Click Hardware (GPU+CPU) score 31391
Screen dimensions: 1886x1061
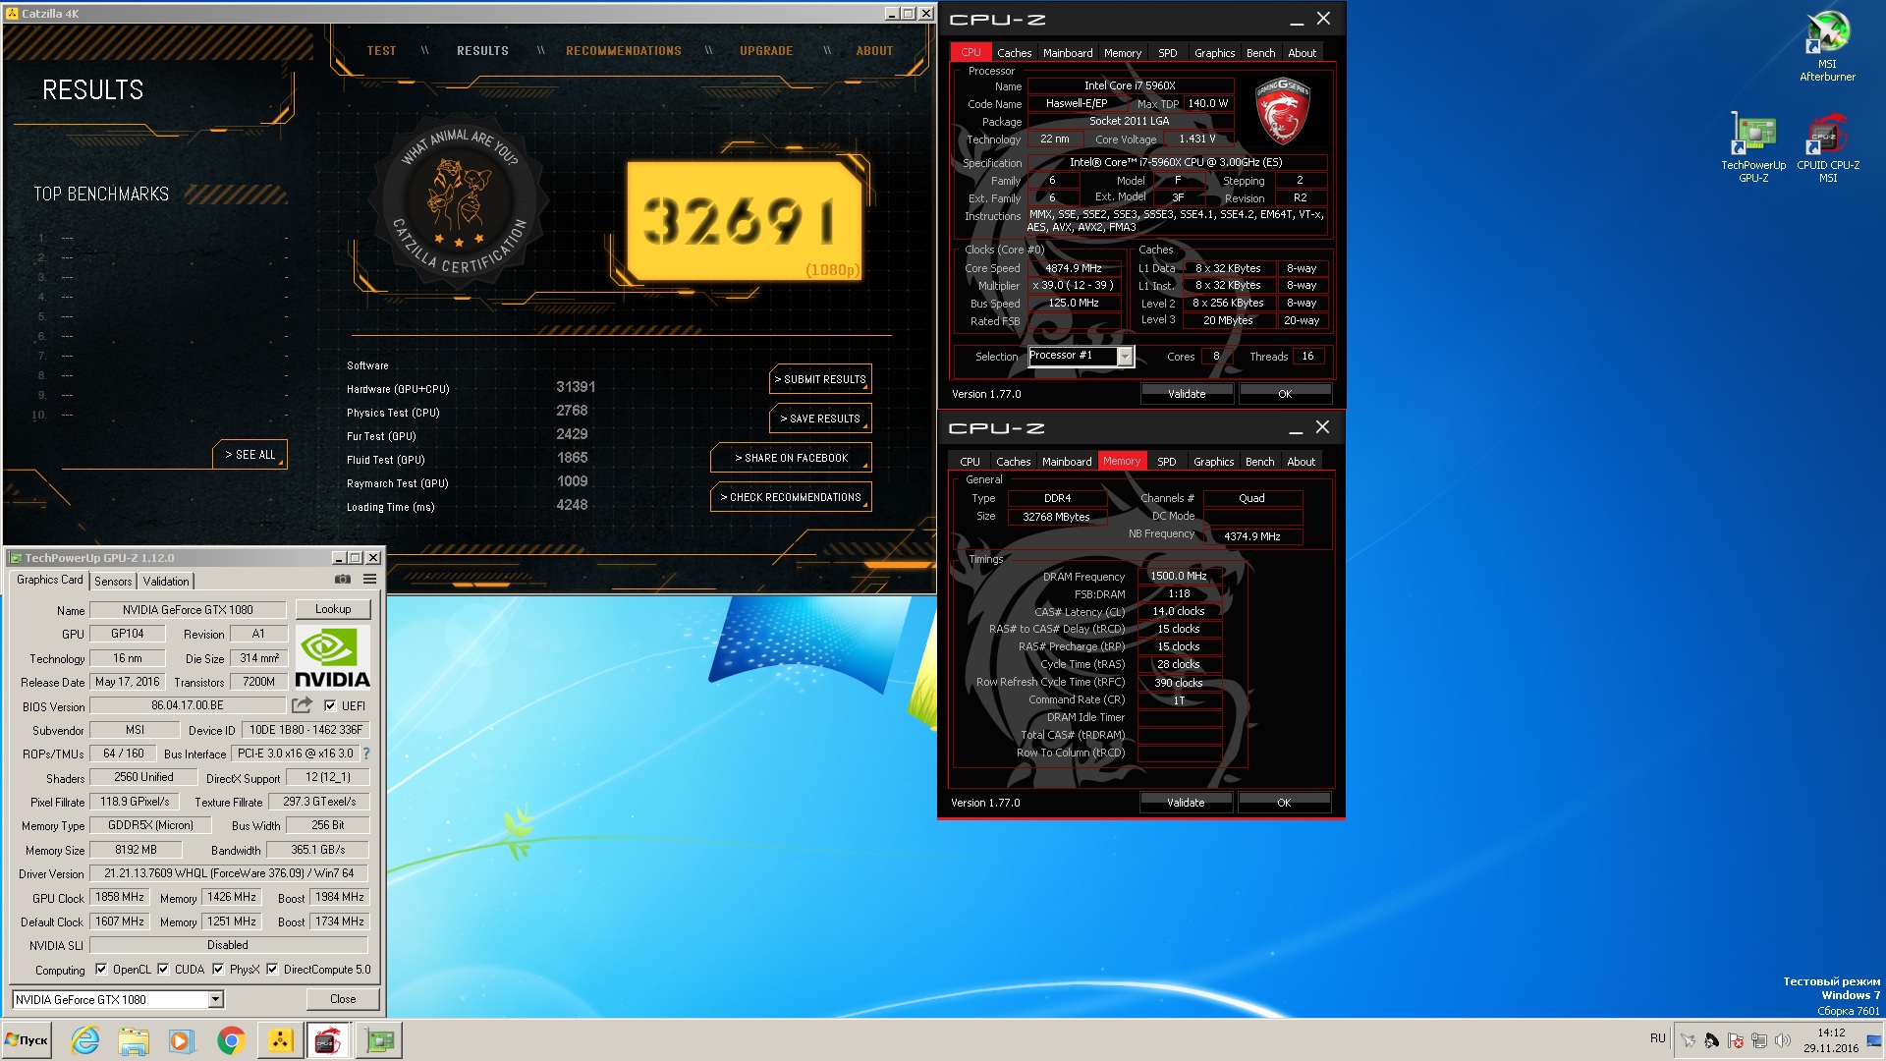point(576,387)
